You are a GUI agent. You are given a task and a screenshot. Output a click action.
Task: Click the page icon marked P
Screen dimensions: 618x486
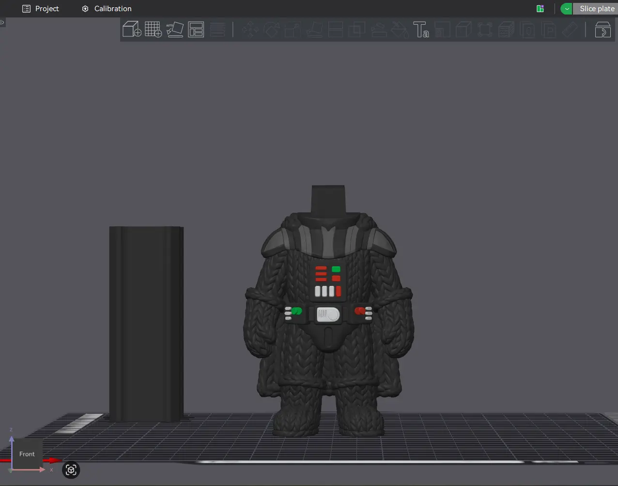tap(549, 30)
